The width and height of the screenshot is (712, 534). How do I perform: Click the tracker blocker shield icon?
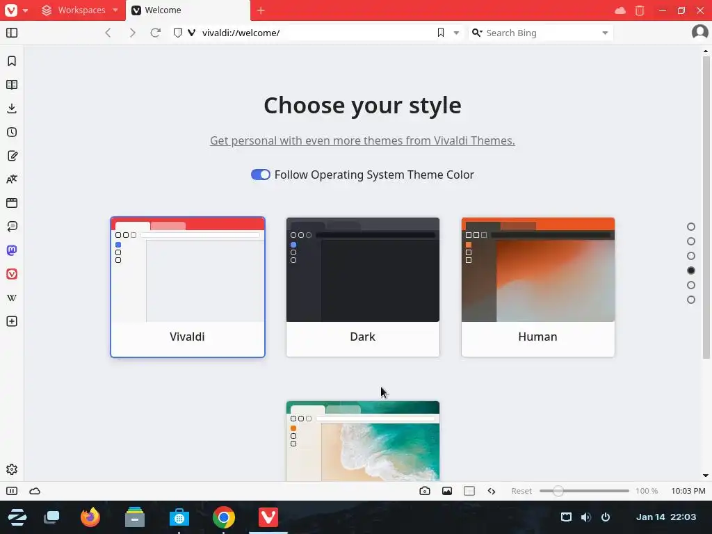coord(178,33)
